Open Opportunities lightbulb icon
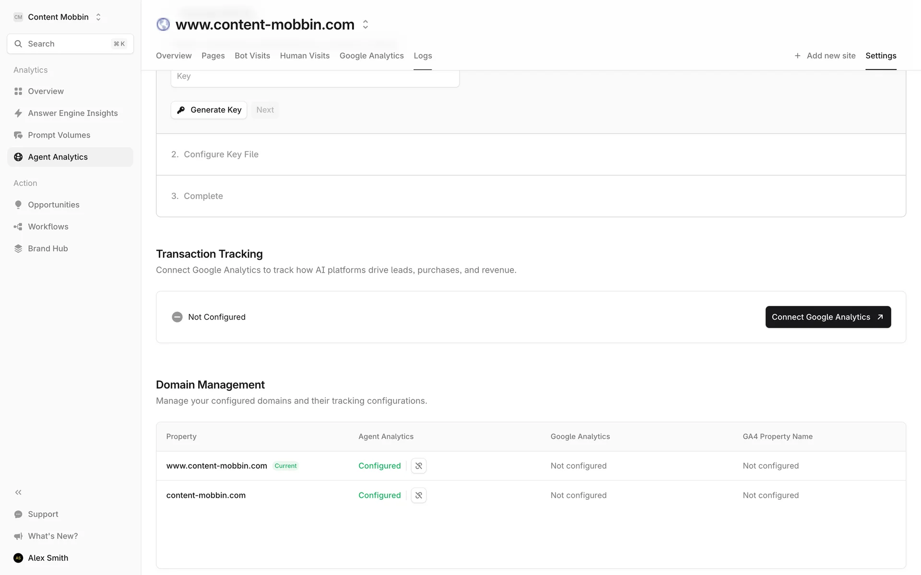This screenshot has width=921, height=575. pos(18,205)
